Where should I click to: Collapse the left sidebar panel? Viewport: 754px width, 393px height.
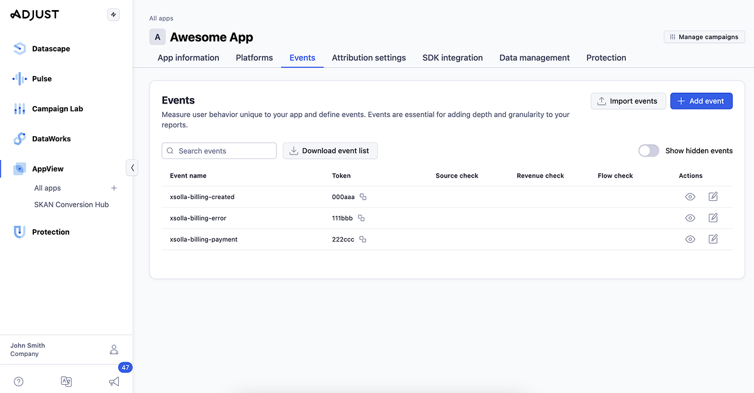[x=133, y=168]
